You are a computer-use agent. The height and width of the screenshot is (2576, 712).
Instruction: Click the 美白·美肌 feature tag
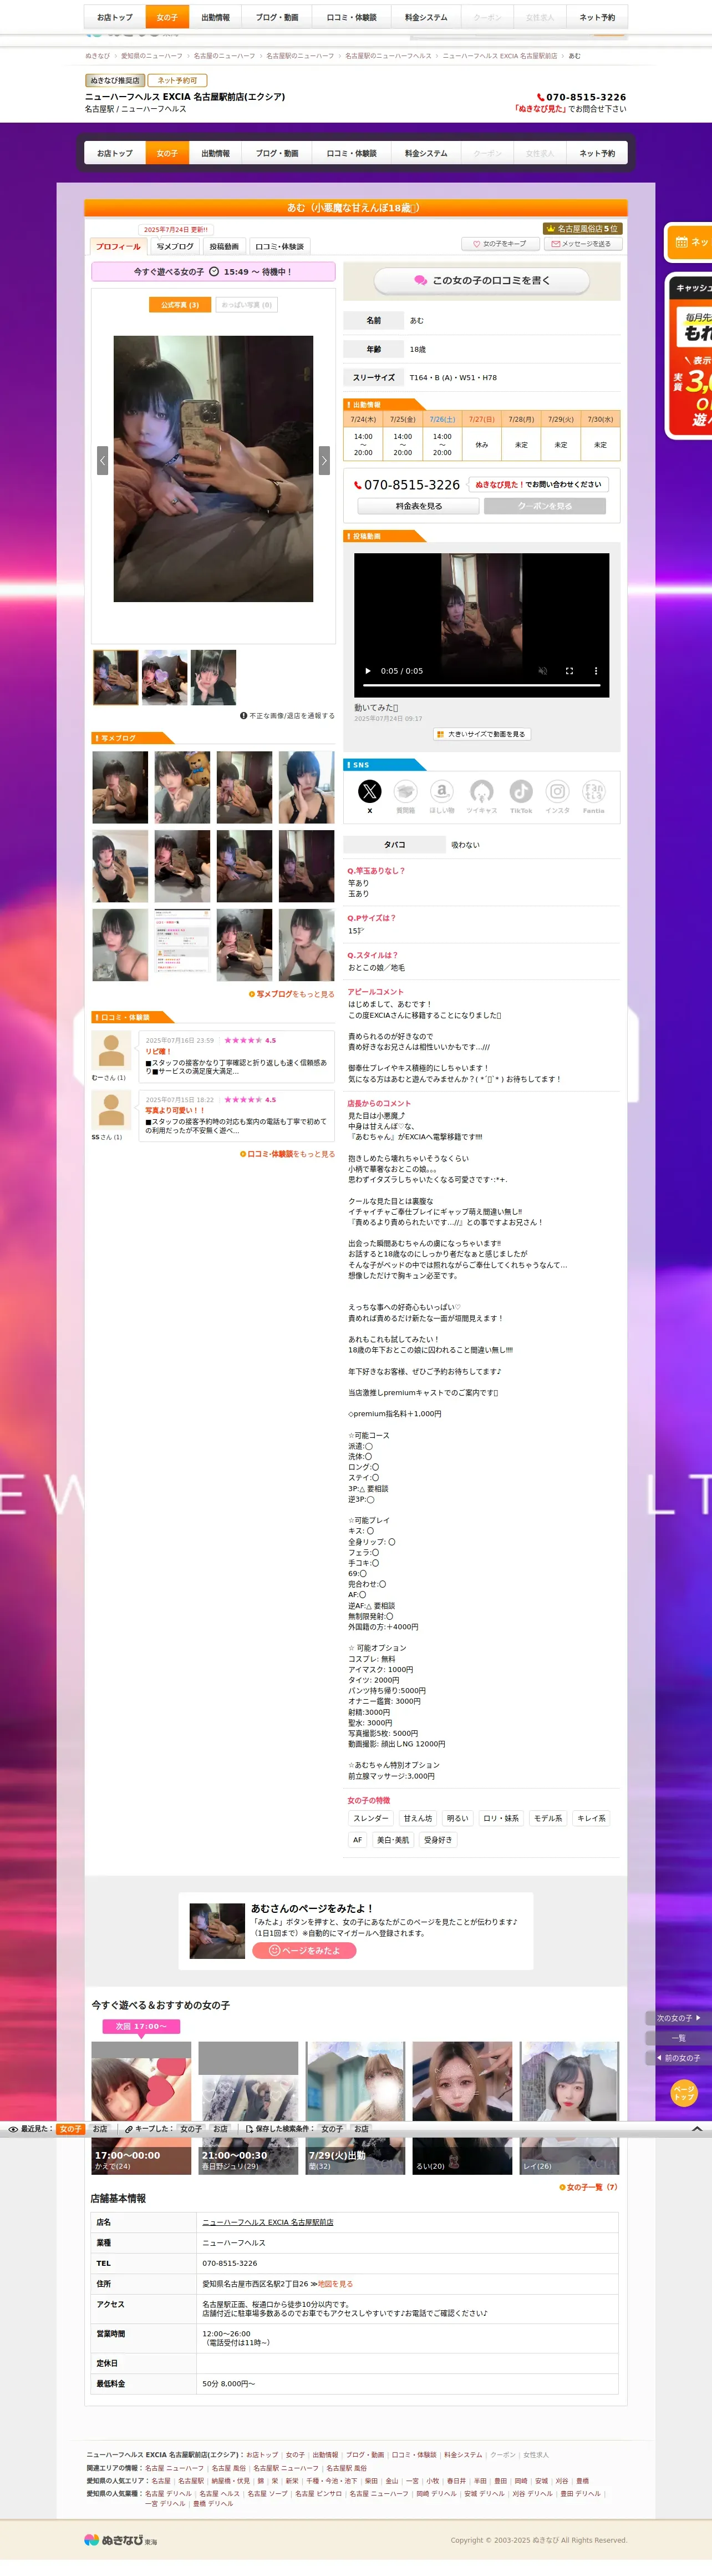pos(393,1840)
